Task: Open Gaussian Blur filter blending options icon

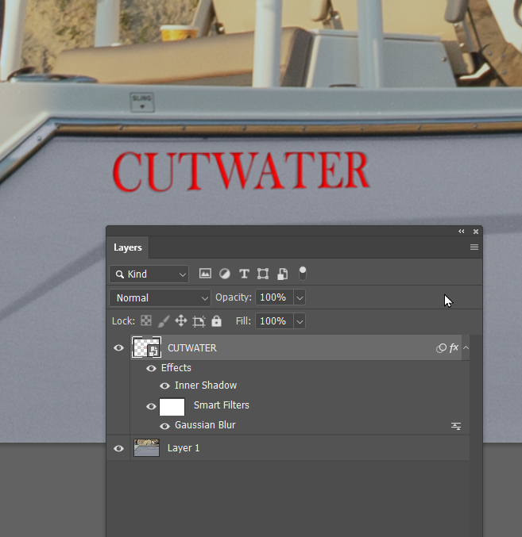Action: click(456, 426)
